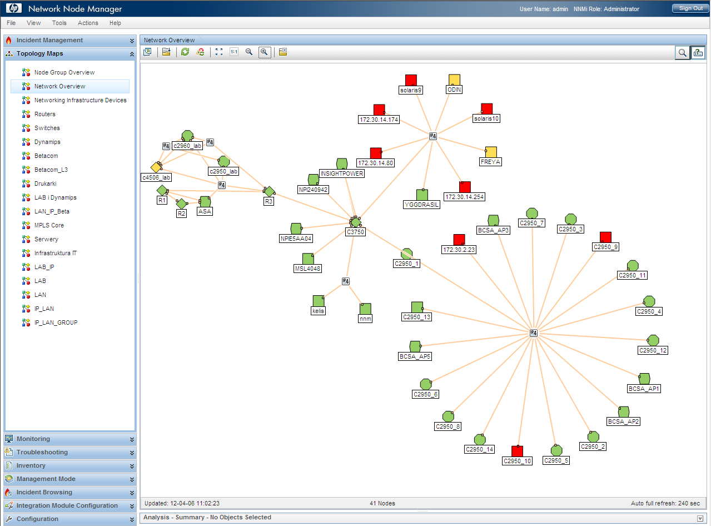Expand the Troubleshooting panel
The width and height of the screenshot is (711, 526).
132,453
